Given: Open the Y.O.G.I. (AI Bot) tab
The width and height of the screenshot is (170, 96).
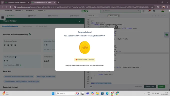Looking at the screenshot, I should tap(41, 26).
